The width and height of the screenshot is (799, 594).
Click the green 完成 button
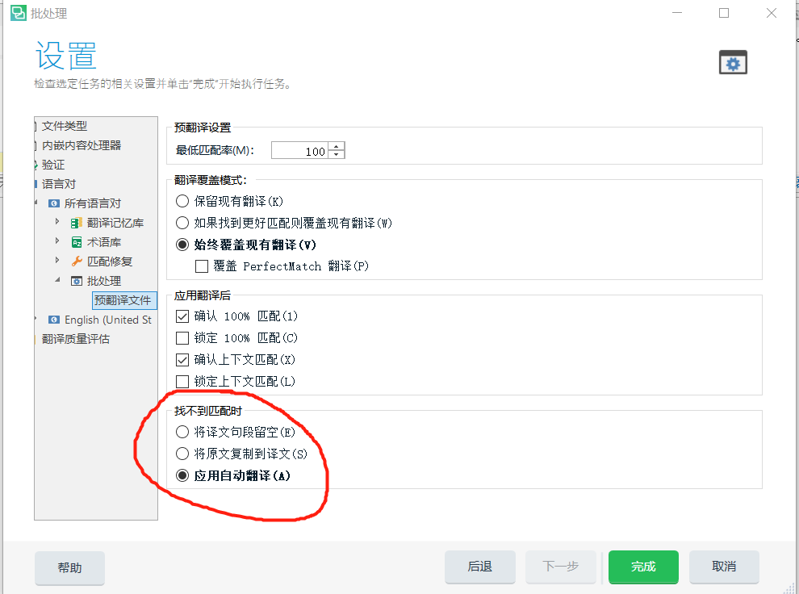coord(643,567)
